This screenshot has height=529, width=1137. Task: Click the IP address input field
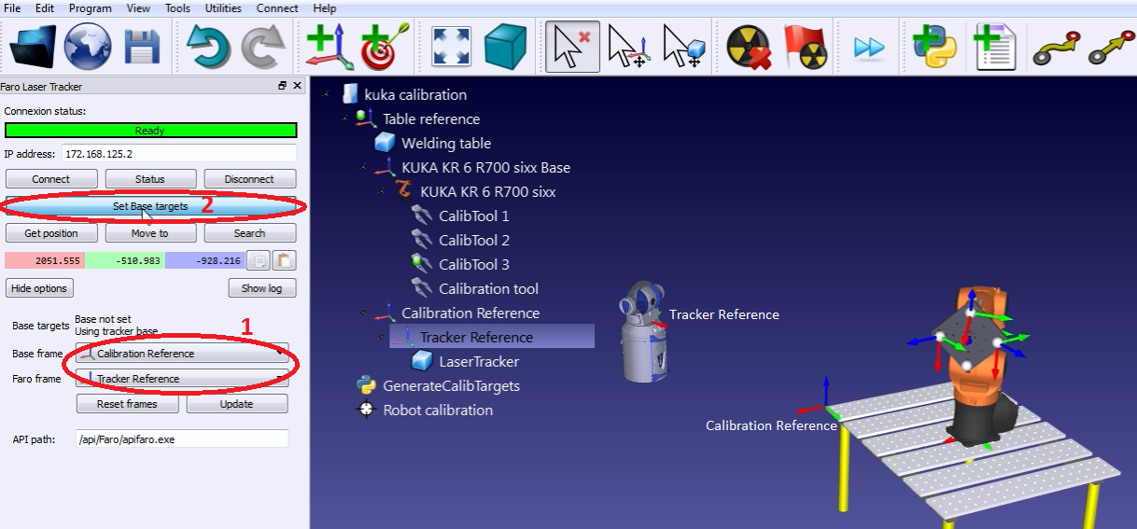pos(178,153)
